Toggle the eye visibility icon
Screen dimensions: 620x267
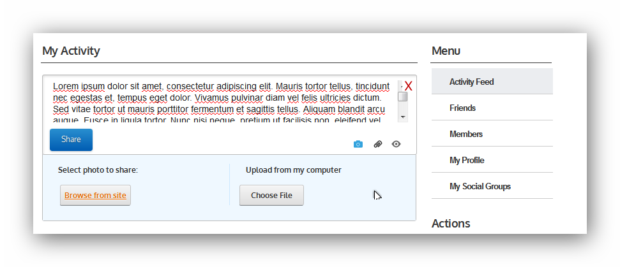click(396, 145)
